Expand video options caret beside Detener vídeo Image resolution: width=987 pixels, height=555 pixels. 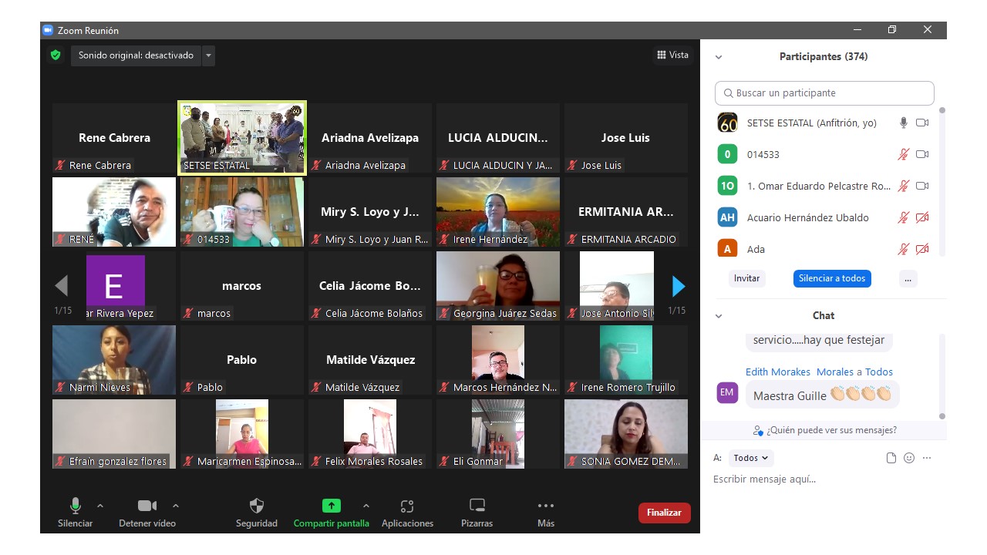pos(176,506)
